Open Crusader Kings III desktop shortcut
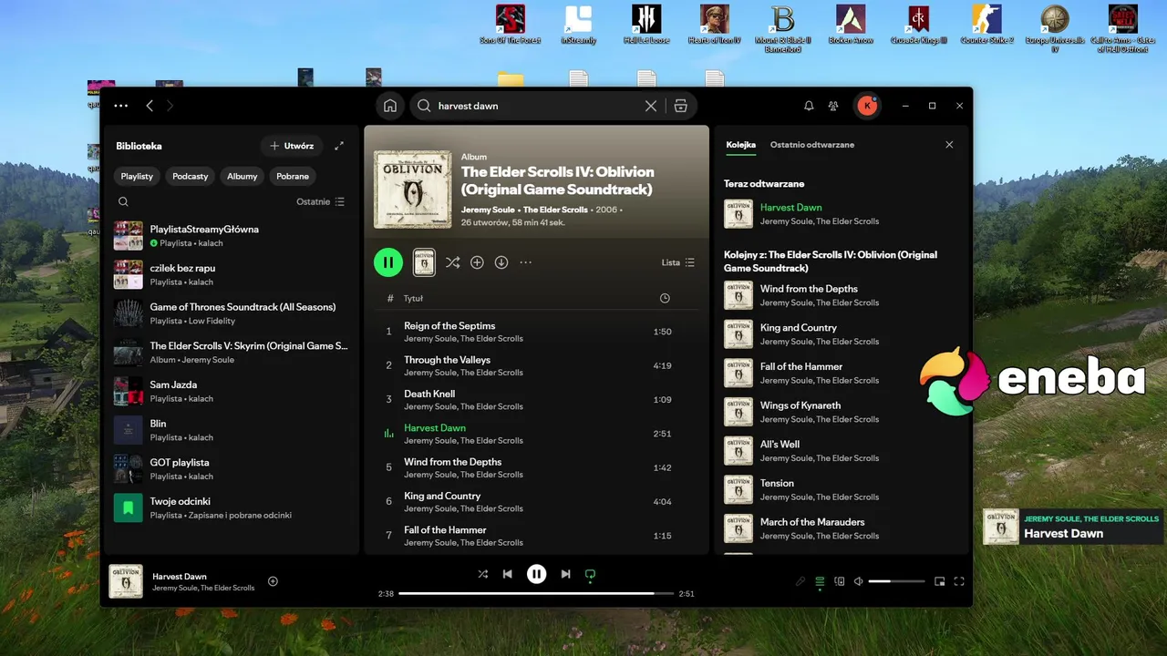The image size is (1167, 656). click(919, 25)
